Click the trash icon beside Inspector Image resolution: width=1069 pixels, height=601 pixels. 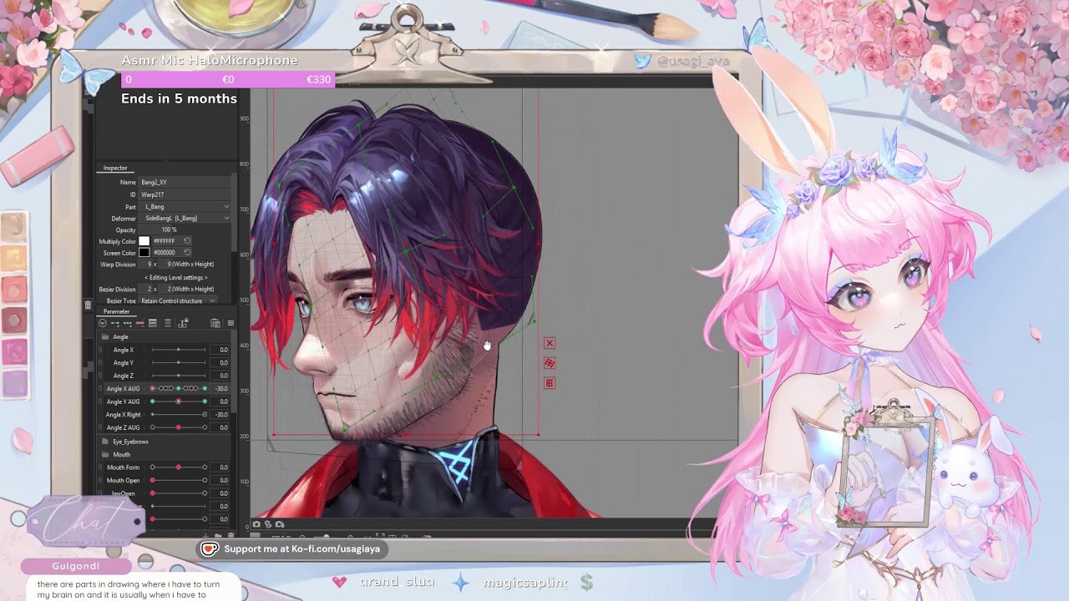pos(88,305)
